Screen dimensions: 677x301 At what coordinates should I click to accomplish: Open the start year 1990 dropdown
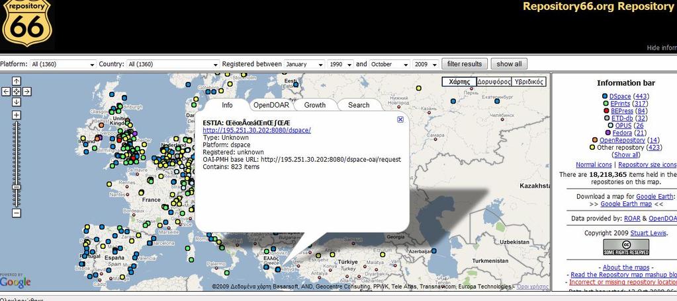coord(341,64)
